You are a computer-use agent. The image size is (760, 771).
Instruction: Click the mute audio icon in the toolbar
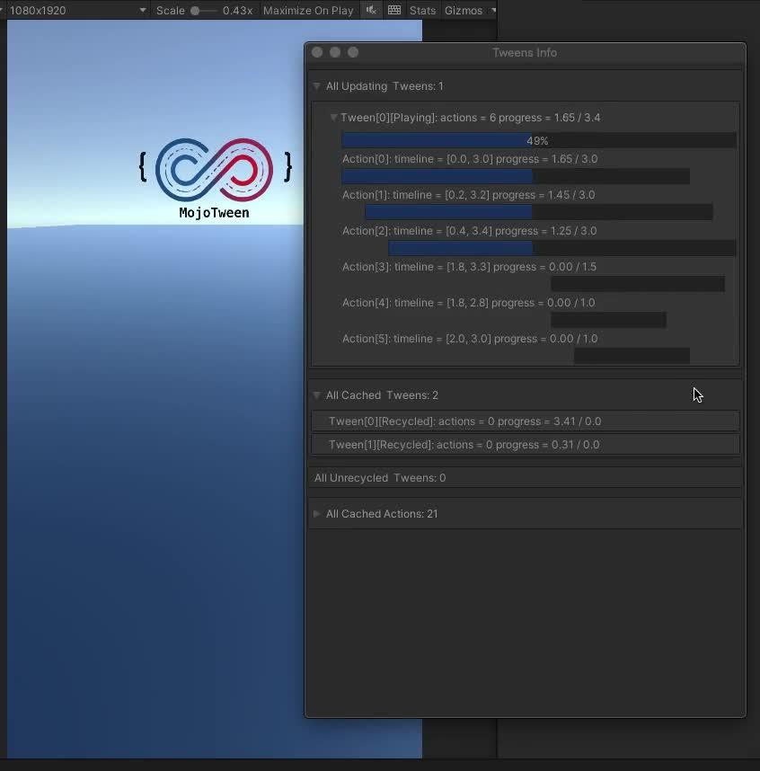click(373, 10)
